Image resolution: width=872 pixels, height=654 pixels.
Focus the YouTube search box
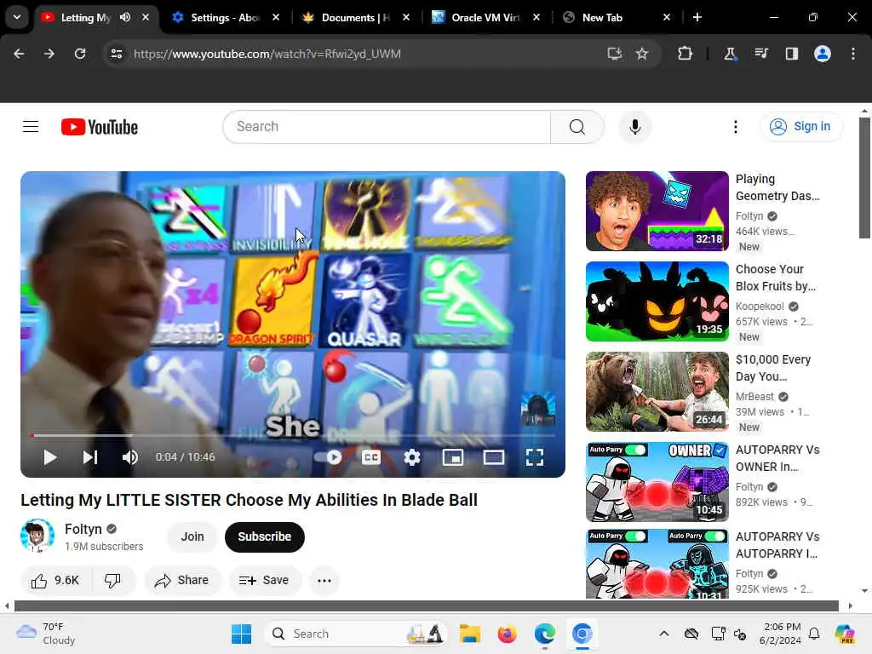[387, 127]
